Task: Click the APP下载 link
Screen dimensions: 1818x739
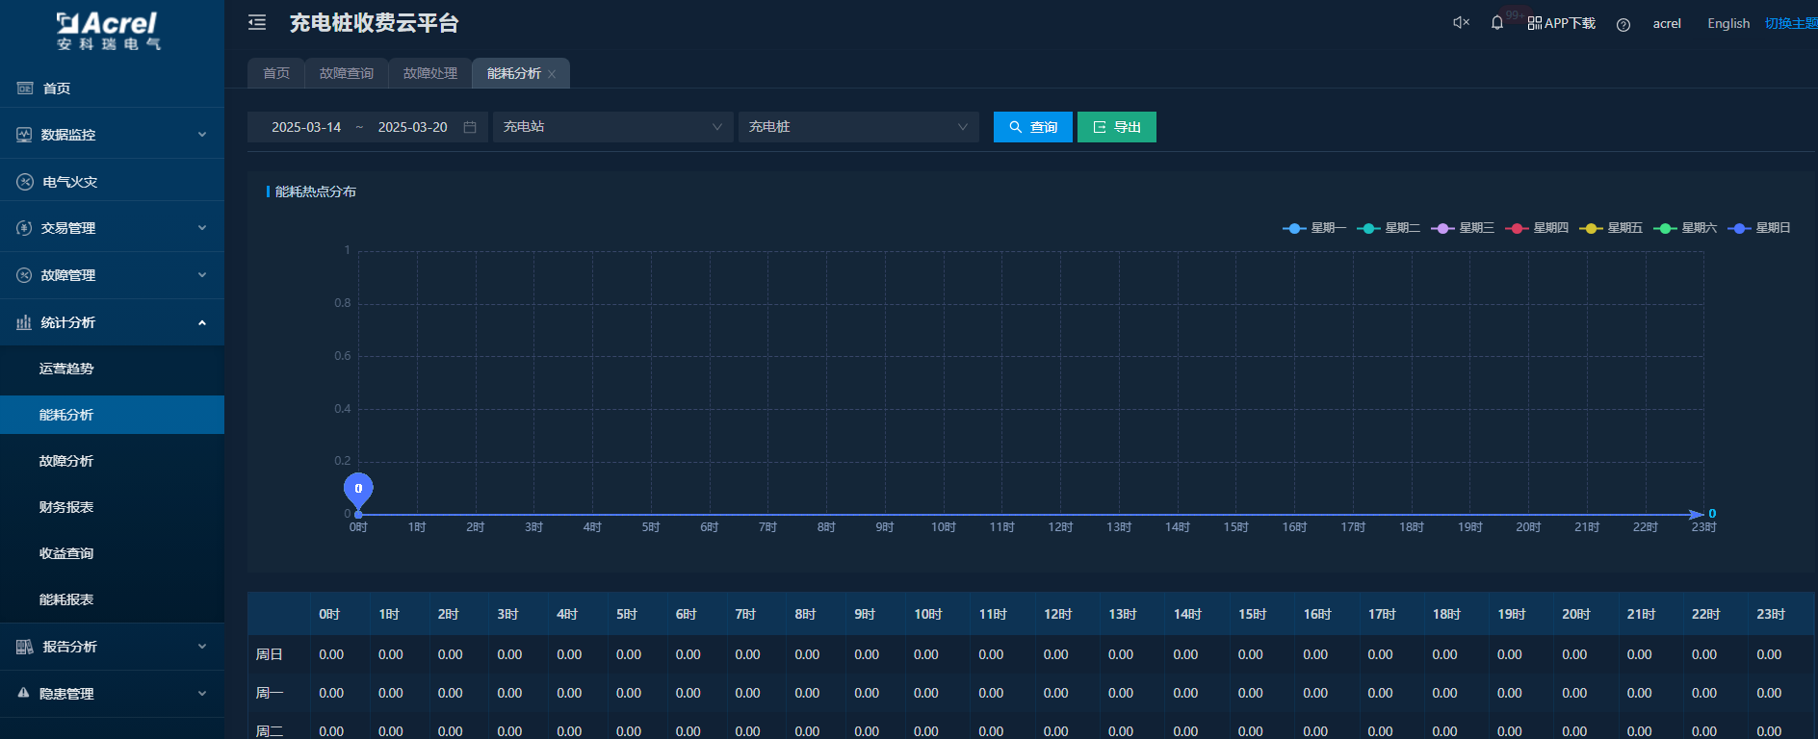Action: click(1570, 23)
